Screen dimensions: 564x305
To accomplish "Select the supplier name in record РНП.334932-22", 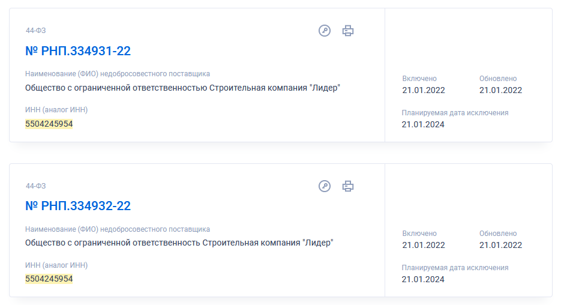I will click(179, 243).
